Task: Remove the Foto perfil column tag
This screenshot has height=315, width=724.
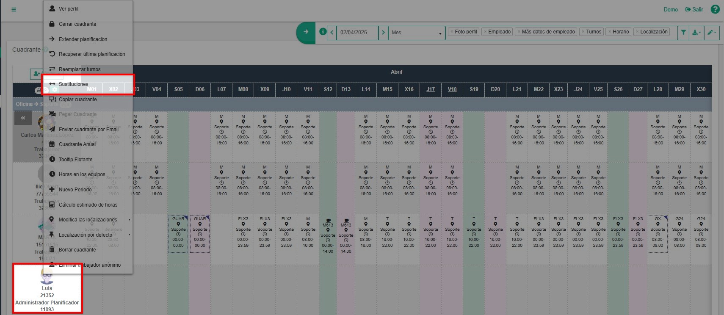Action: (452, 32)
